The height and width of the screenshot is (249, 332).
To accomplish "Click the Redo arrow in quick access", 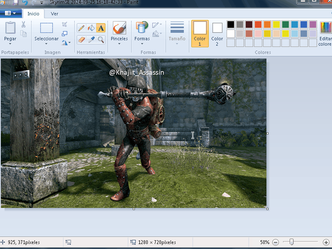I will click(x=34, y=2).
